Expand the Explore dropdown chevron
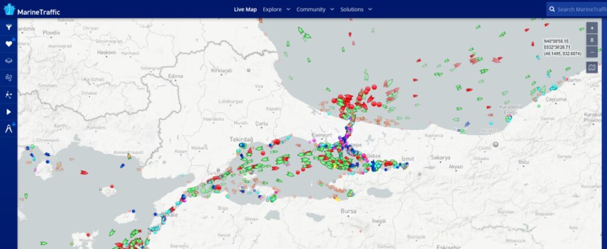 click(x=288, y=9)
